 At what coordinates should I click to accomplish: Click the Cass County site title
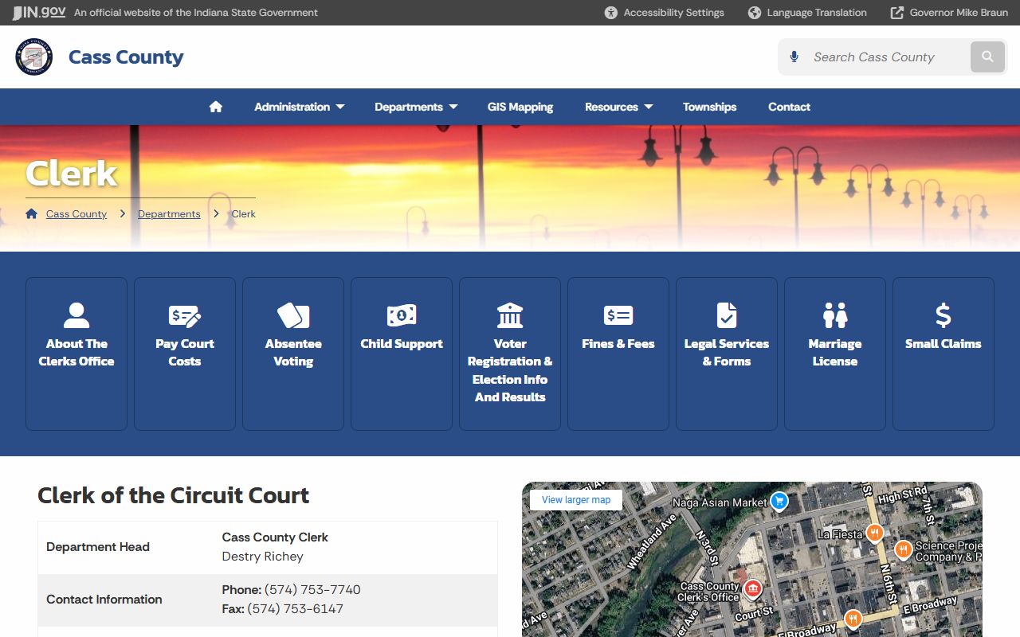pos(126,57)
